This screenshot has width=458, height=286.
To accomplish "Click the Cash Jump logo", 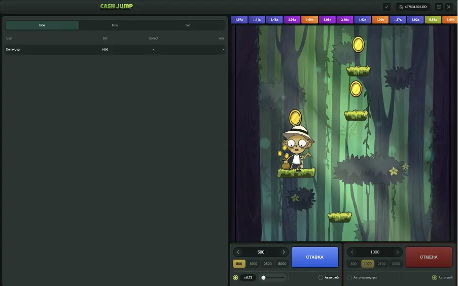I will coord(116,7).
